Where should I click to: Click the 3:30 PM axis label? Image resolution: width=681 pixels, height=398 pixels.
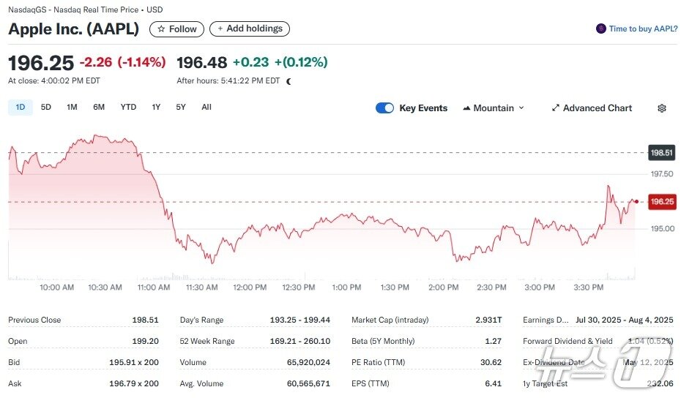[x=589, y=288]
